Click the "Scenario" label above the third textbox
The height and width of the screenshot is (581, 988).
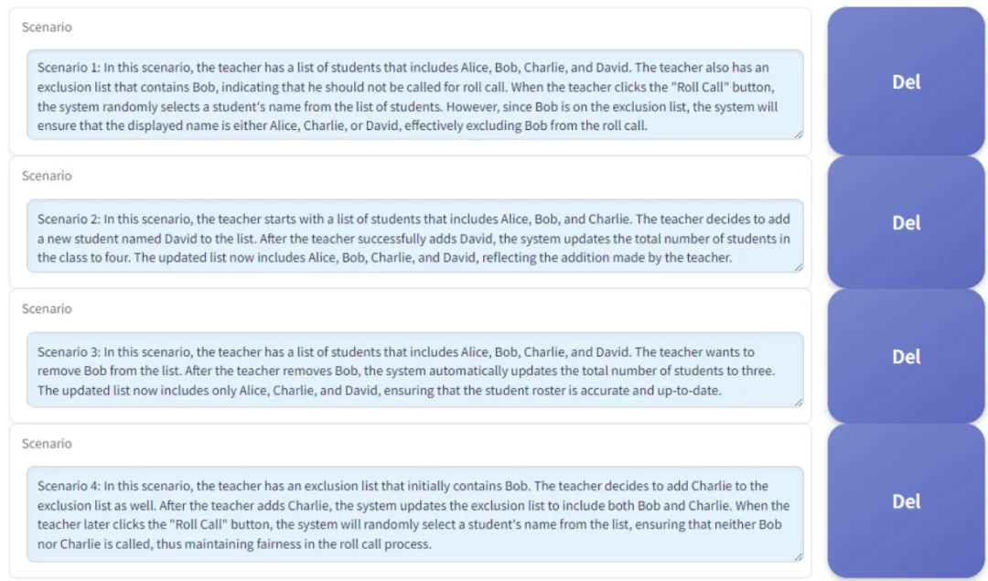click(47, 308)
